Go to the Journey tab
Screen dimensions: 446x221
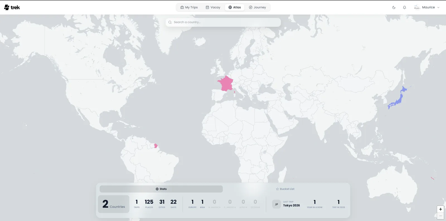pos(257,8)
